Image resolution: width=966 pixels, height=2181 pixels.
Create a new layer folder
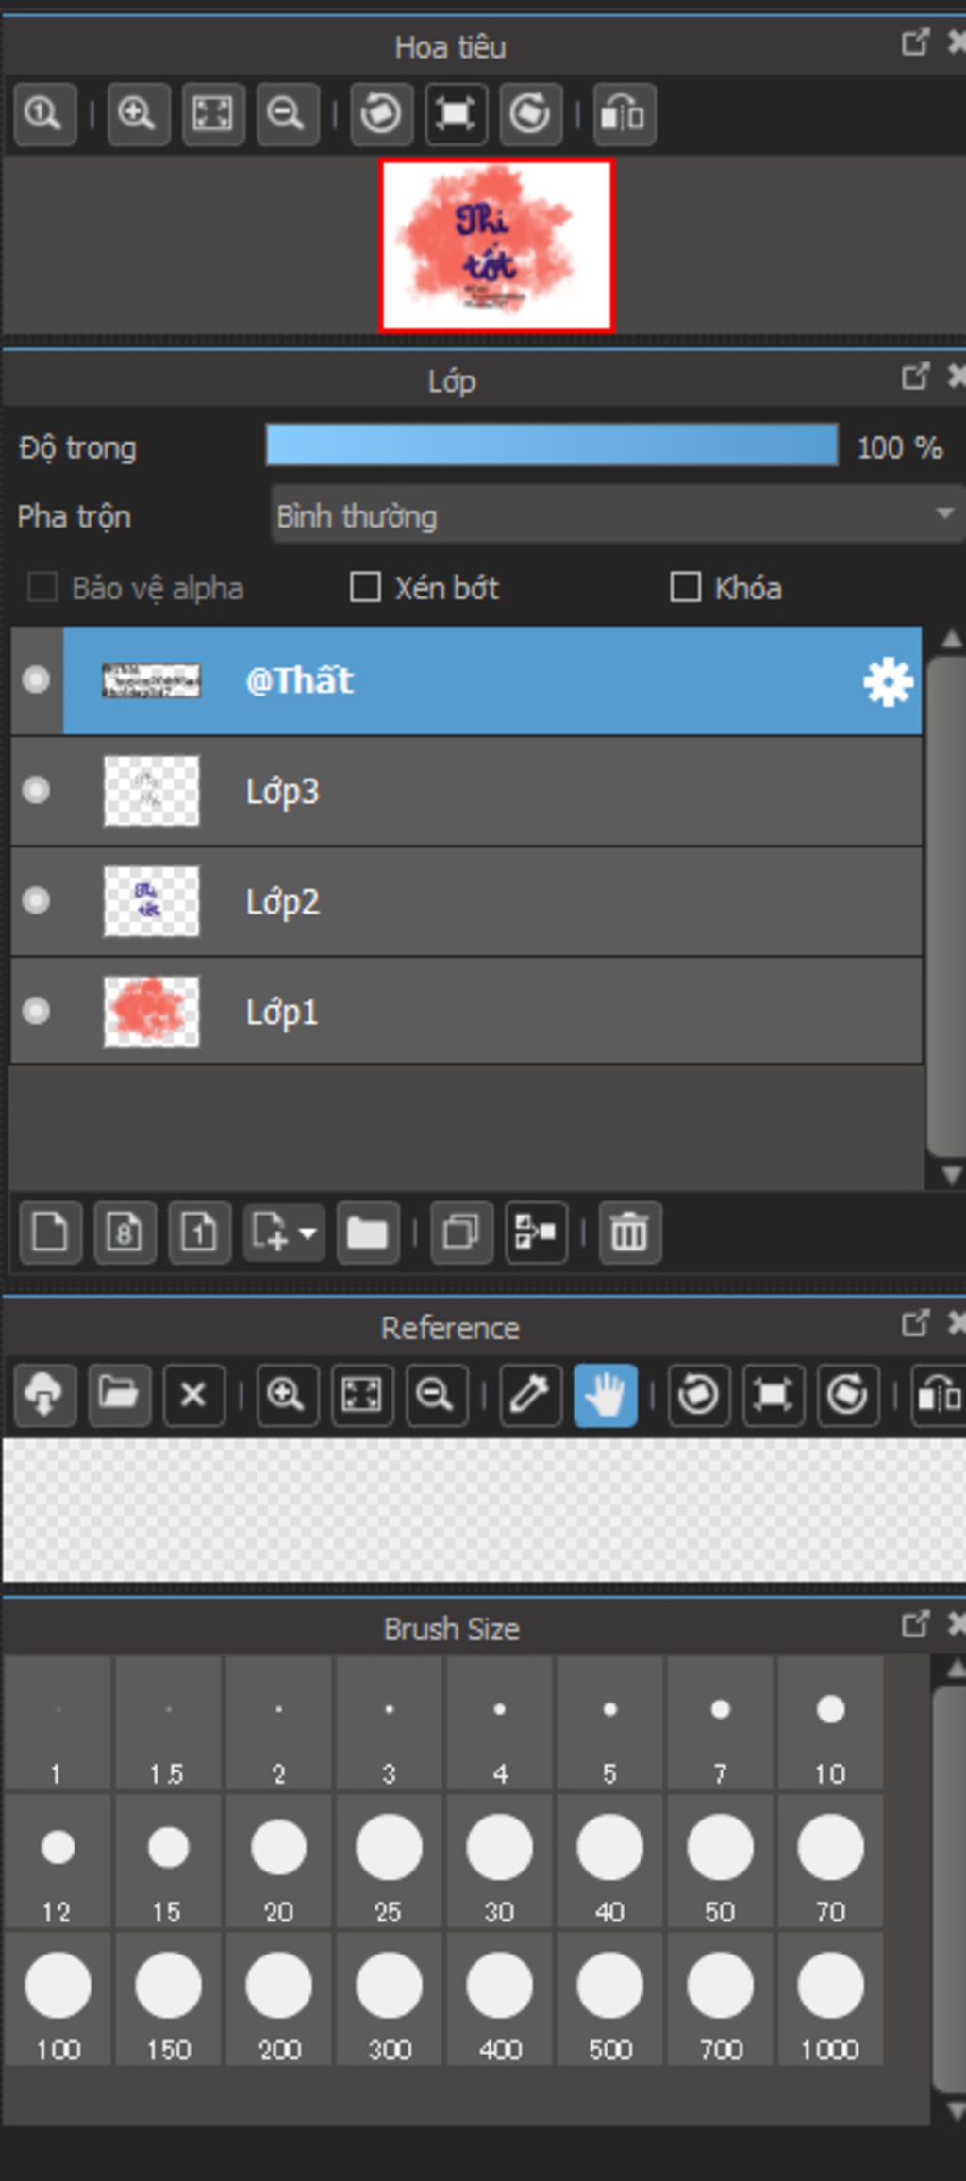tap(367, 1232)
